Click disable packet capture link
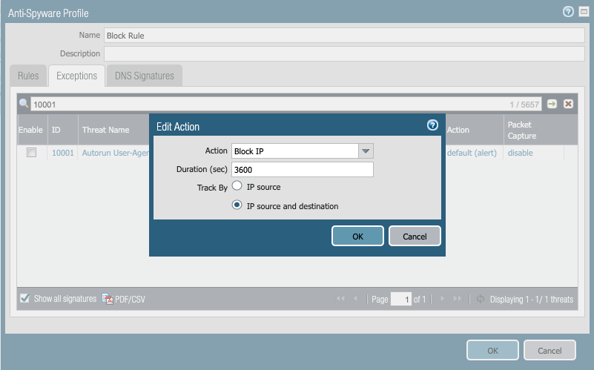Viewport: 594px width, 370px height. tap(520, 153)
